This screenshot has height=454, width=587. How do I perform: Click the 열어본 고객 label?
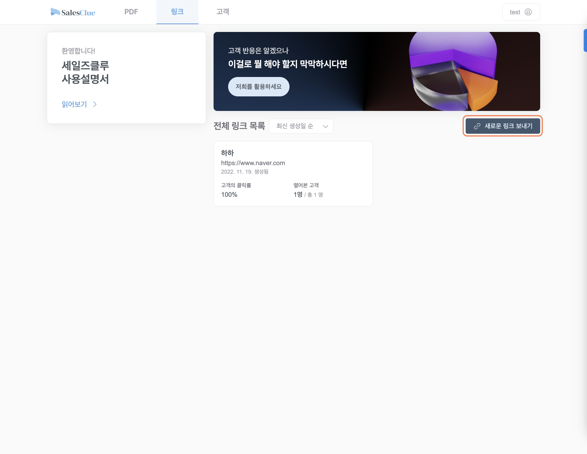tap(306, 185)
